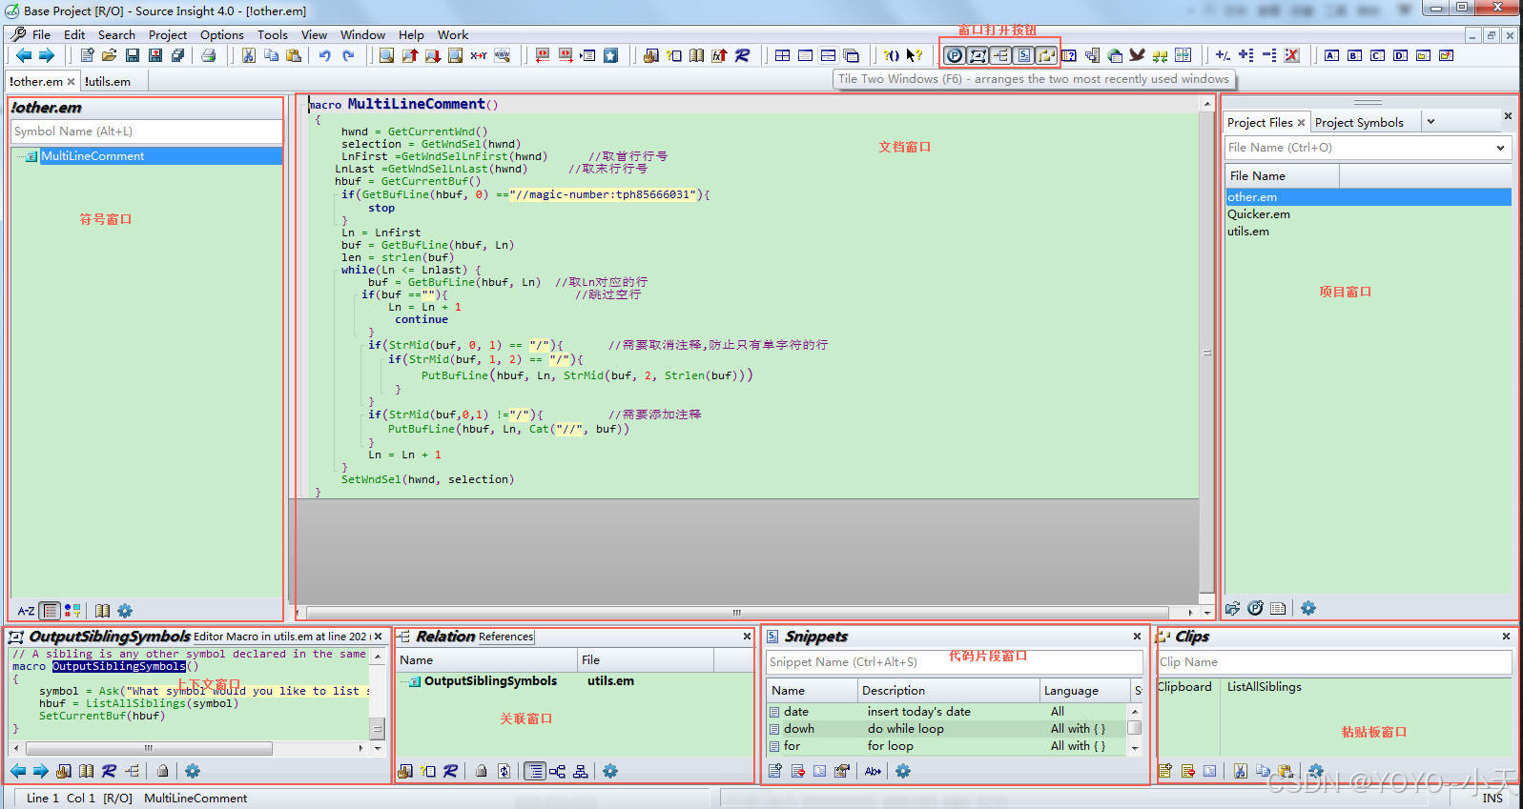
Task: Click the Redo arrow icon
Action: (x=348, y=55)
